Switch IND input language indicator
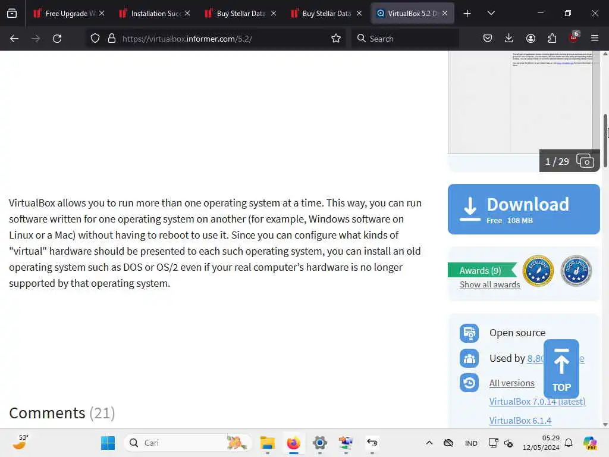This screenshot has height=457, width=609. click(x=471, y=443)
